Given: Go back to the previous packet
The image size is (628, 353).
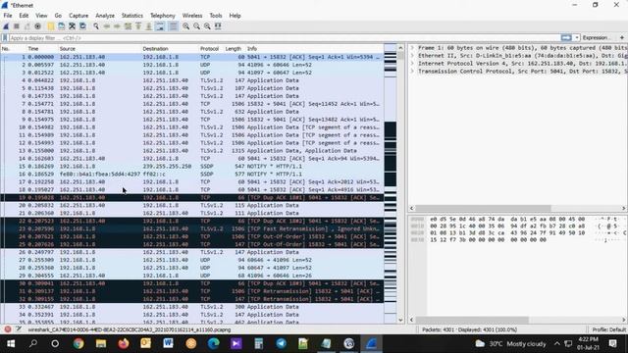Looking at the screenshot, I should tap(107, 26).
